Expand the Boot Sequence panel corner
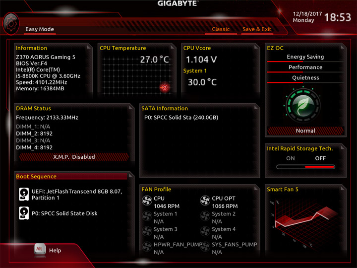This screenshot has height=268, width=357. coord(131,176)
